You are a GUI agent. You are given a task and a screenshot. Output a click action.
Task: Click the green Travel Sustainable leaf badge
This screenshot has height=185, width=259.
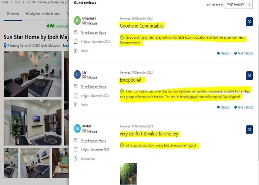tap(57, 26)
